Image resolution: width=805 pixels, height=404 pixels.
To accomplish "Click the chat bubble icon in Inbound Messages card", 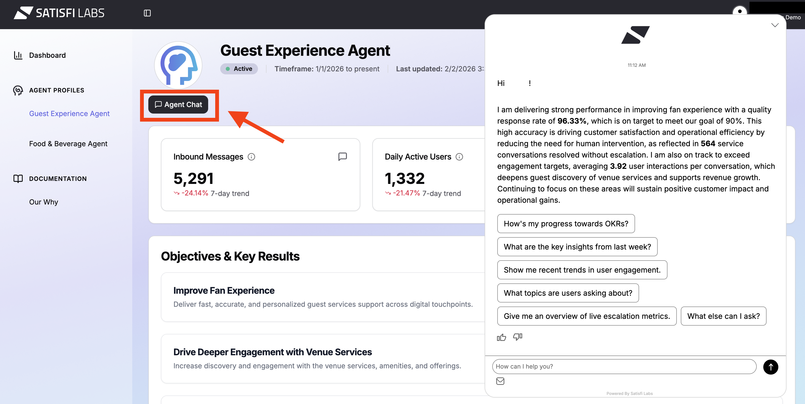I will tap(342, 157).
